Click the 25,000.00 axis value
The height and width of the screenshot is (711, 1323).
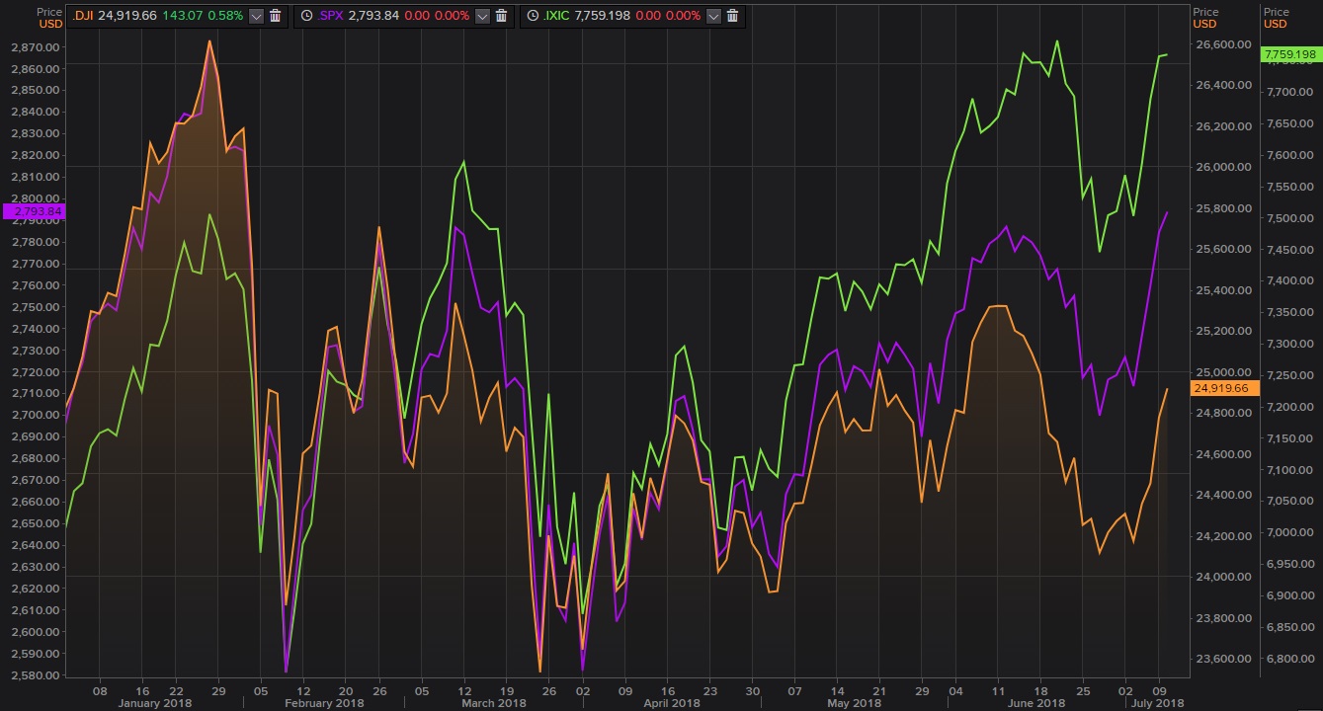[1224, 372]
